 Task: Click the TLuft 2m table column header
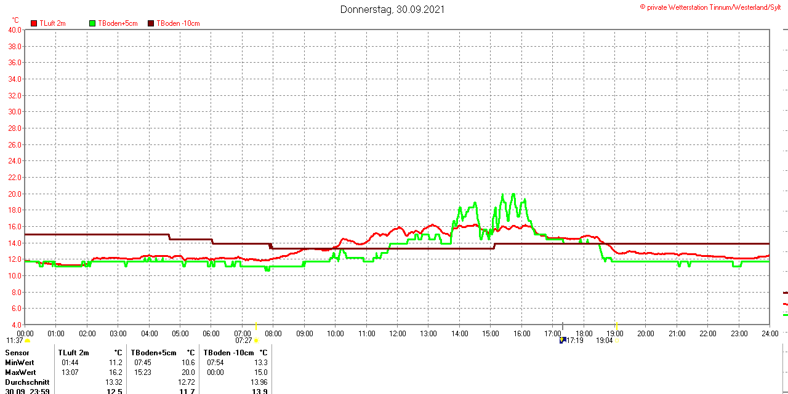pyautogui.click(x=74, y=353)
